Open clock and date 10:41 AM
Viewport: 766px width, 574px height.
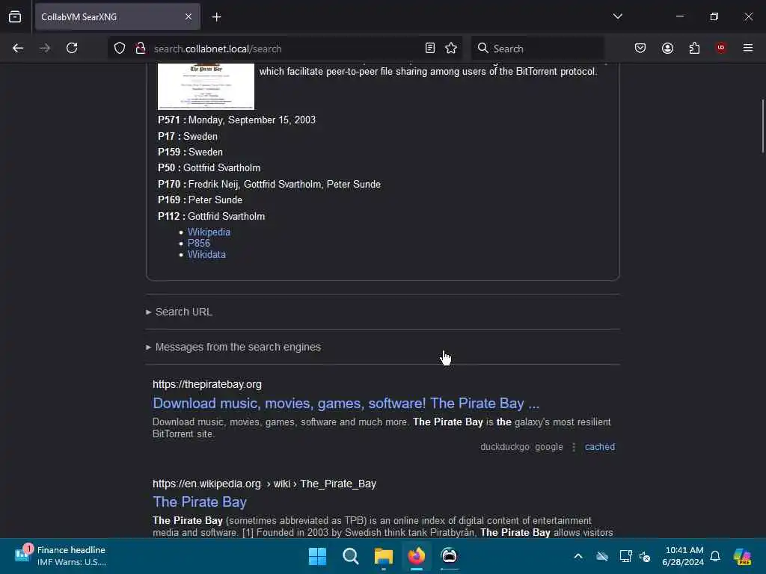pos(683,556)
